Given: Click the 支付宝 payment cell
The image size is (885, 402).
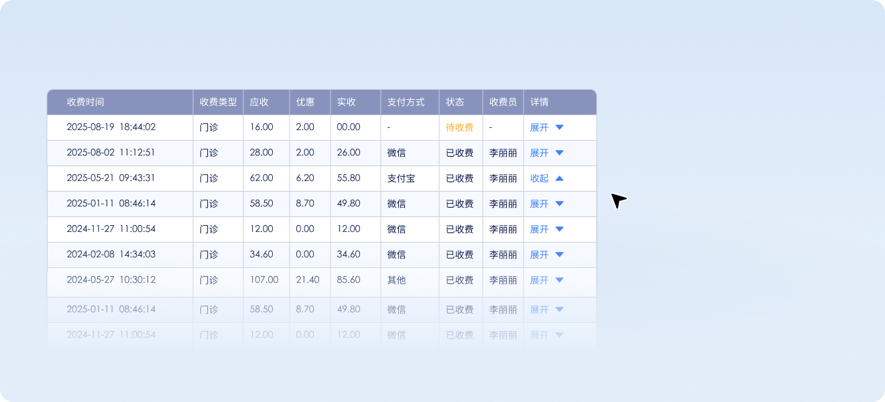Looking at the screenshot, I should point(401,178).
